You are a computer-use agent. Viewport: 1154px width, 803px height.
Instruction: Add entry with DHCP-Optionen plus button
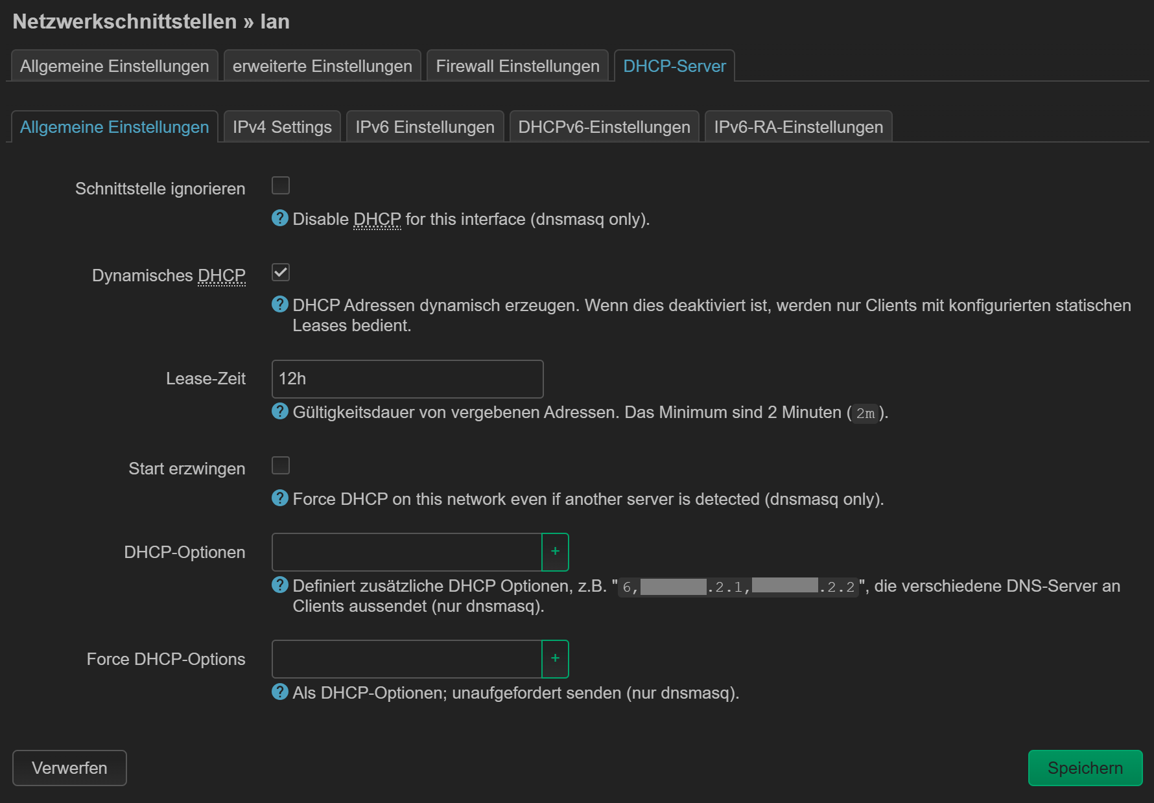point(555,552)
